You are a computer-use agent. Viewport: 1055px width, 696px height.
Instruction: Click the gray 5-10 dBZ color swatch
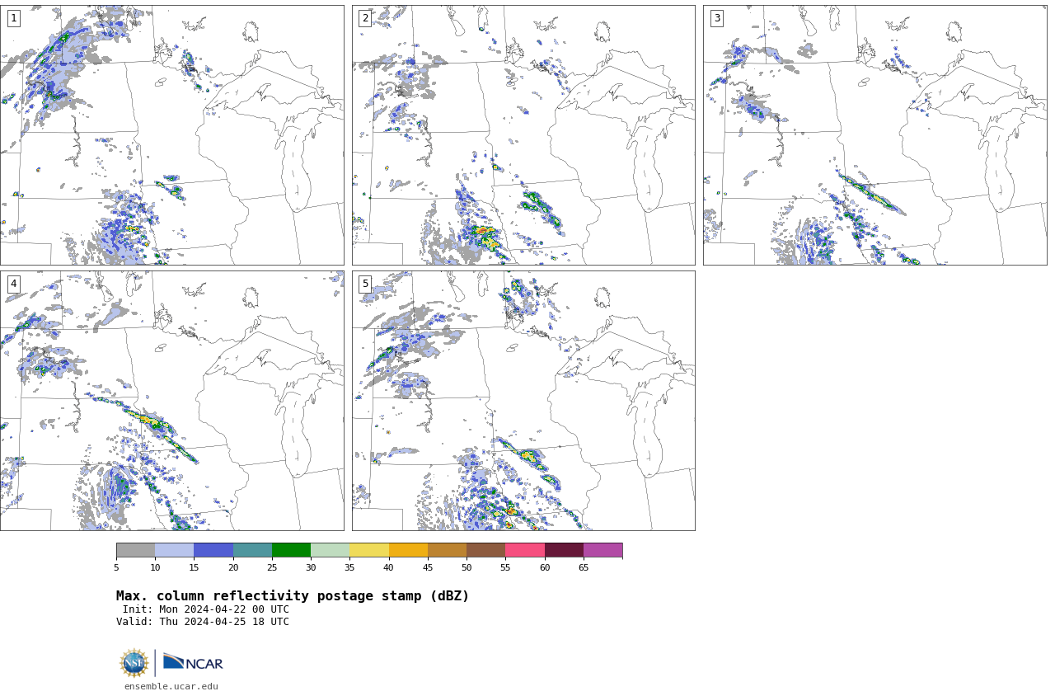pos(135,550)
